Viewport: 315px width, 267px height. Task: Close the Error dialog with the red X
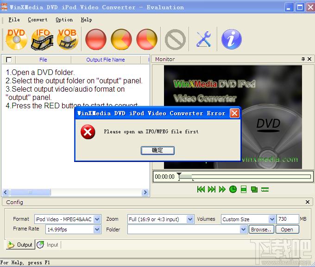234,113
